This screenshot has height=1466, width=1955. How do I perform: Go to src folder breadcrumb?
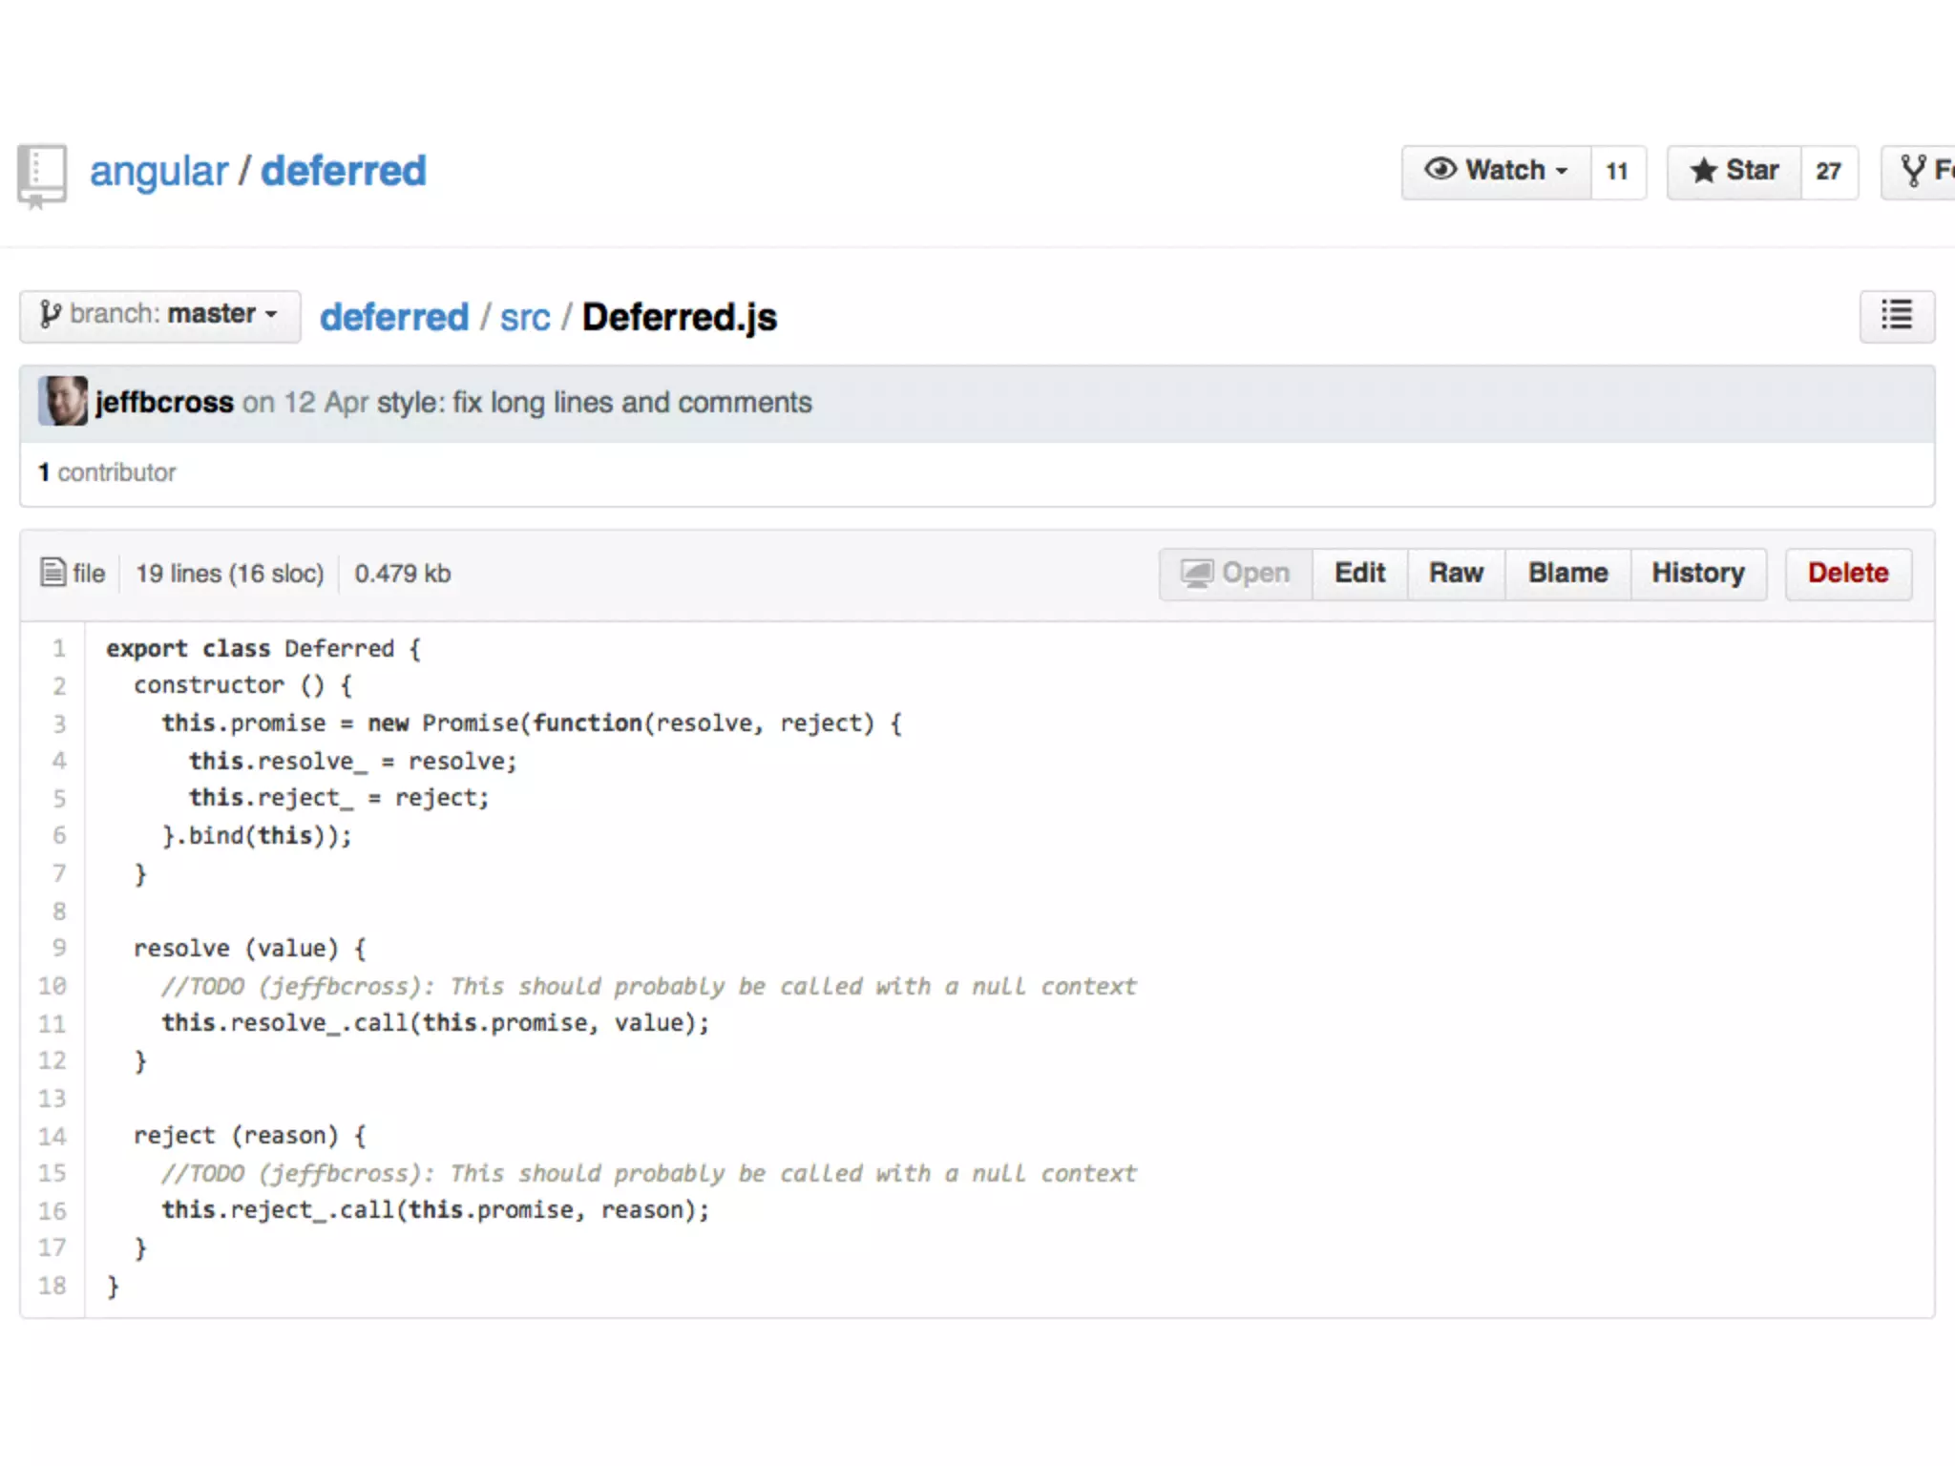pyautogui.click(x=525, y=318)
